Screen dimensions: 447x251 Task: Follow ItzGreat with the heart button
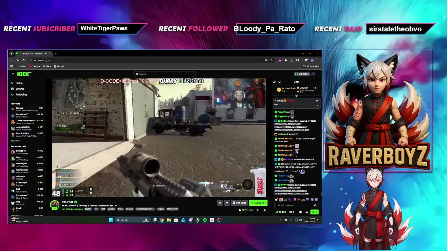click(227, 203)
